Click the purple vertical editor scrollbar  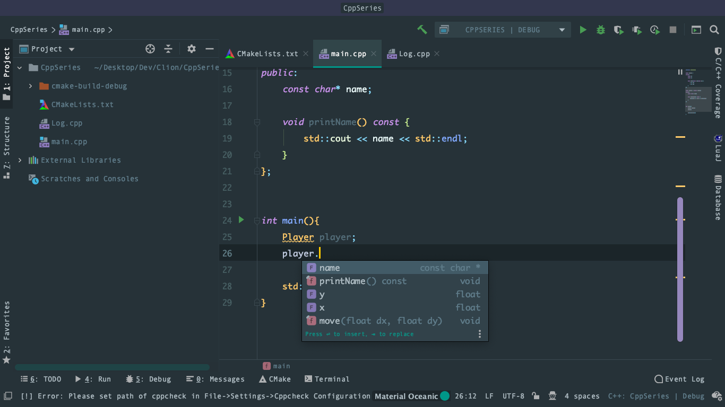point(680,269)
